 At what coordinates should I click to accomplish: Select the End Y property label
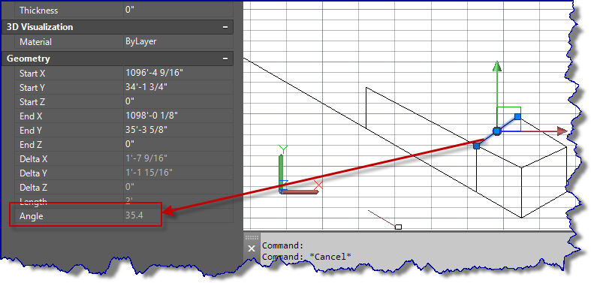click(31, 131)
